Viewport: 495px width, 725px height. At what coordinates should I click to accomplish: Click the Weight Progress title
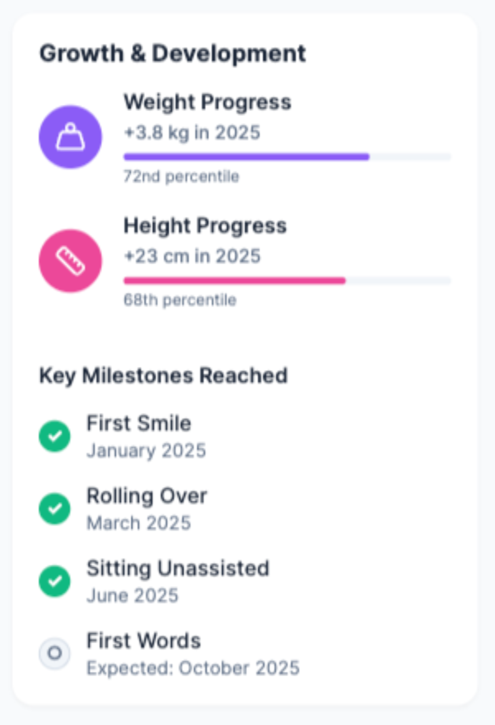(x=207, y=102)
